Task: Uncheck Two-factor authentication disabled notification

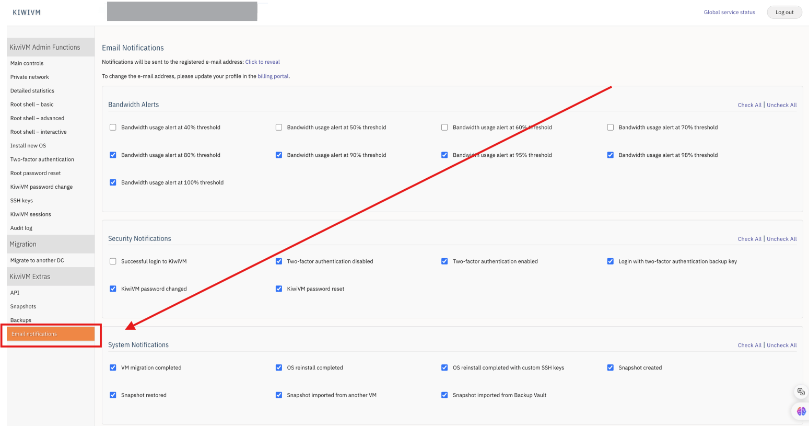Action: pos(279,261)
